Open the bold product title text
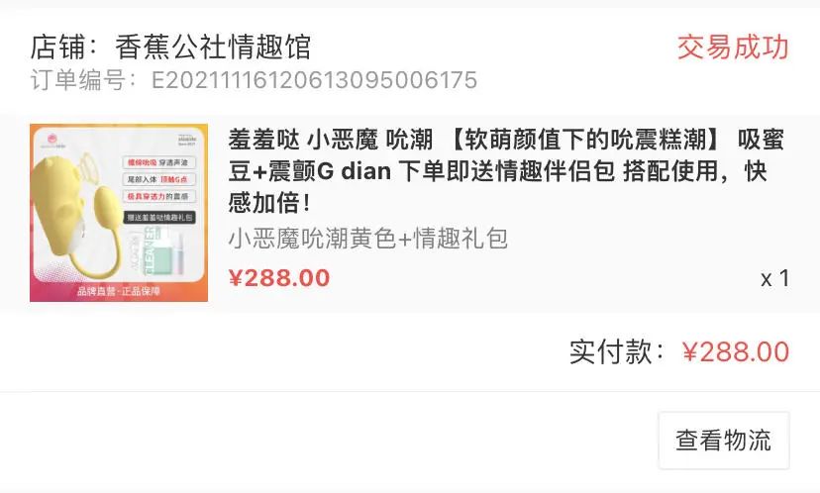Viewport: 820px width, 493px height. click(x=506, y=171)
